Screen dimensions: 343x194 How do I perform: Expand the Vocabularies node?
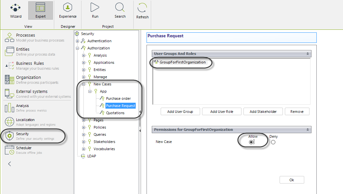coord(83,149)
